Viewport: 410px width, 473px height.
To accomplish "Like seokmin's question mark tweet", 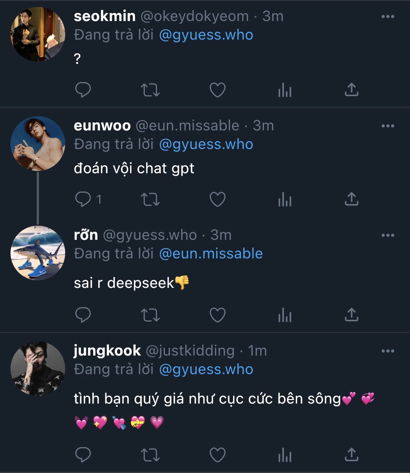I will pyautogui.click(x=217, y=90).
